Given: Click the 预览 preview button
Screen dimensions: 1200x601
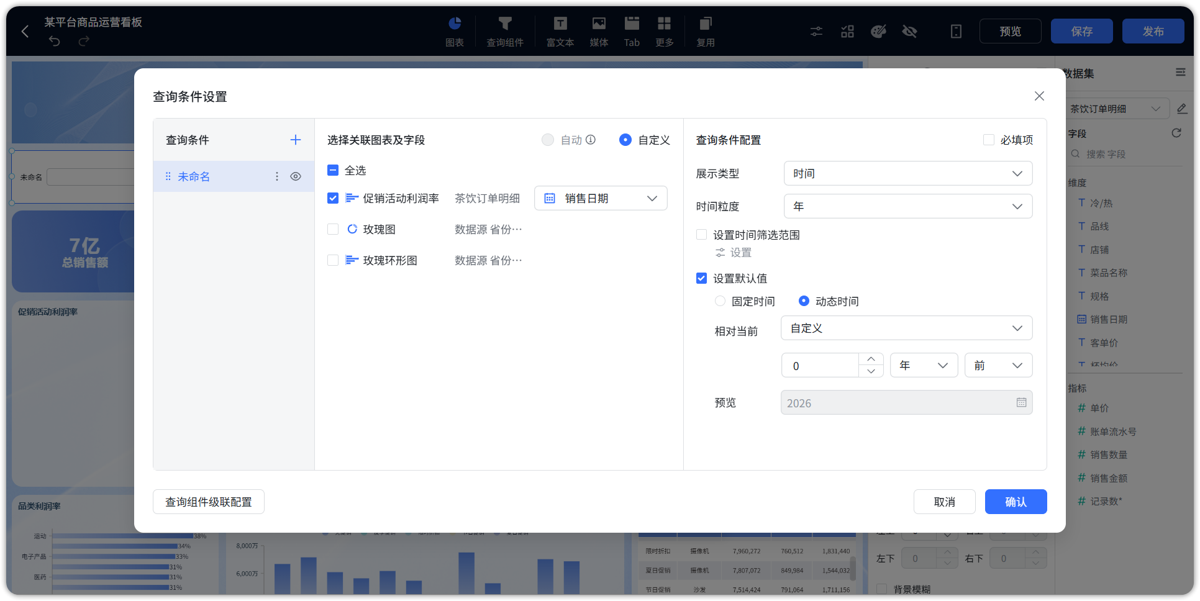Looking at the screenshot, I should pos(1010,31).
